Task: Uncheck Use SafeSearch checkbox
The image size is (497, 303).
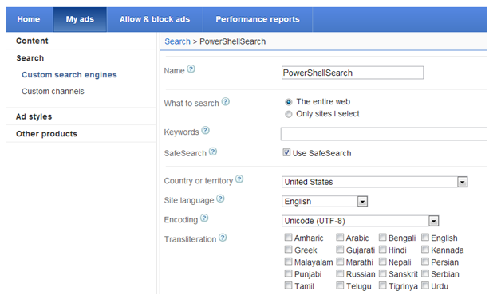Action: pyautogui.click(x=286, y=152)
